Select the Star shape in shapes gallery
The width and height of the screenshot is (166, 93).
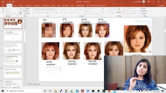tap(113, 13)
